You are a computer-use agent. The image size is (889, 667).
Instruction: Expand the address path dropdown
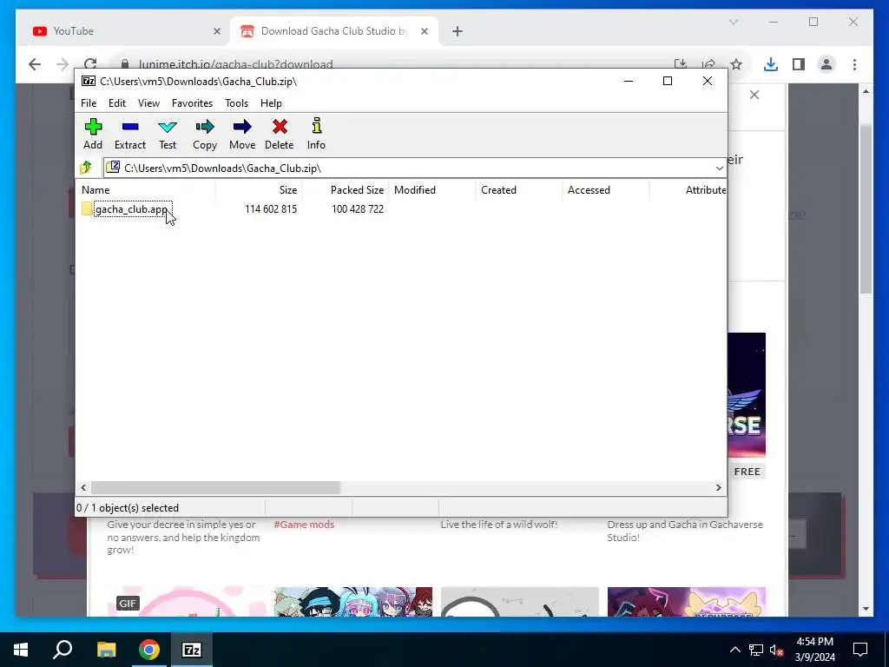(x=719, y=168)
